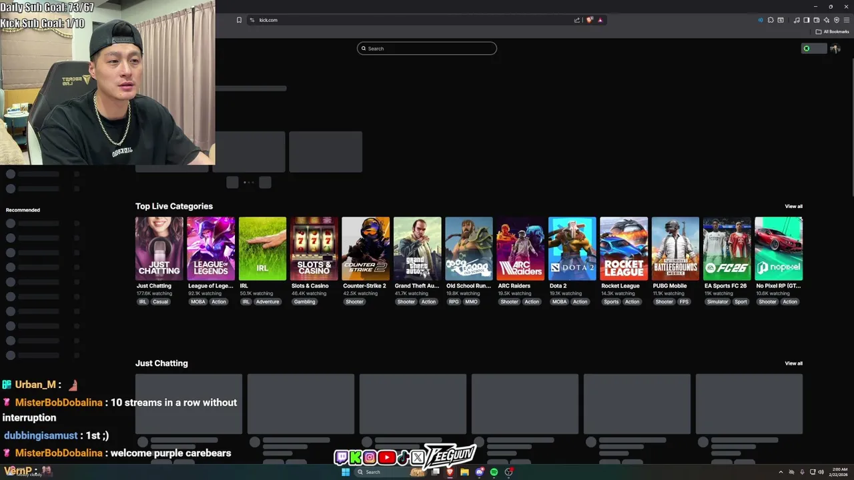Open the Counter-Strike 2 category thumbnail
Screen dimensions: 854x480
click(x=366, y=248)
